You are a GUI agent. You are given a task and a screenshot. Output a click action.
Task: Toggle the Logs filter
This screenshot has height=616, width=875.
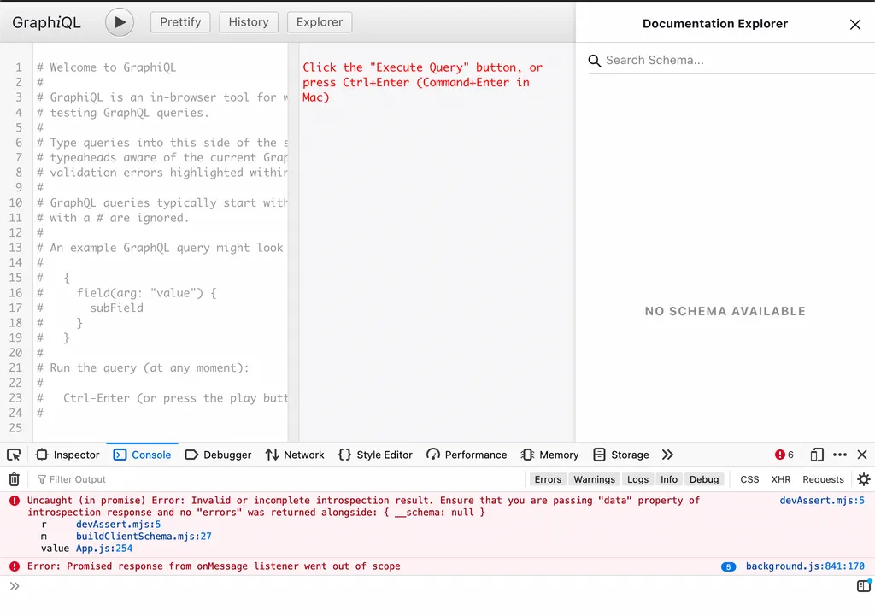[x=637, y=479]
